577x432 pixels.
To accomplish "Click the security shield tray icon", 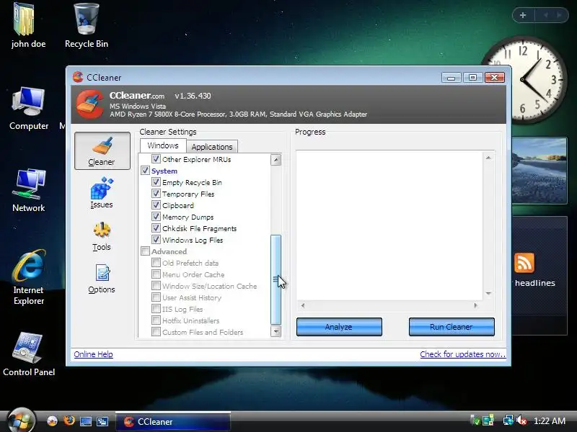I will click(475, 420).
